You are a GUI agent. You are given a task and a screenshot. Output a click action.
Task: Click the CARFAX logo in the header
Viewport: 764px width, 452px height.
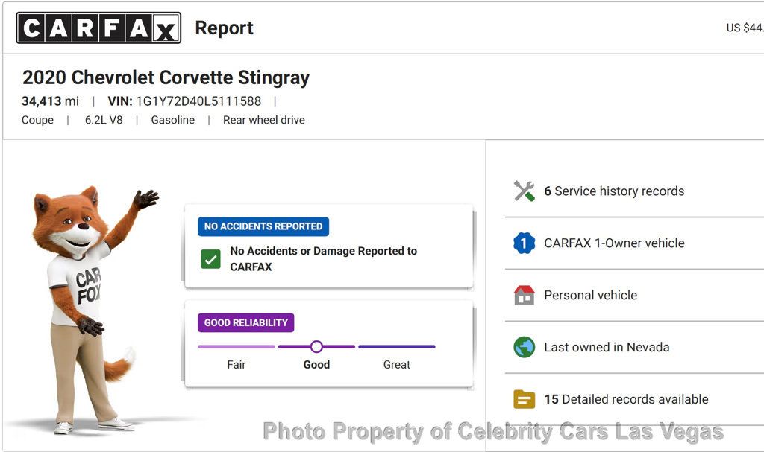click(98, 28)
